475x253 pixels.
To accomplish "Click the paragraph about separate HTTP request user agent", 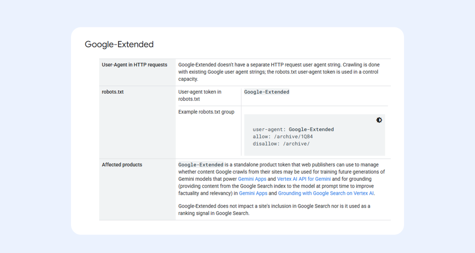I will click(x=279, y=72).
